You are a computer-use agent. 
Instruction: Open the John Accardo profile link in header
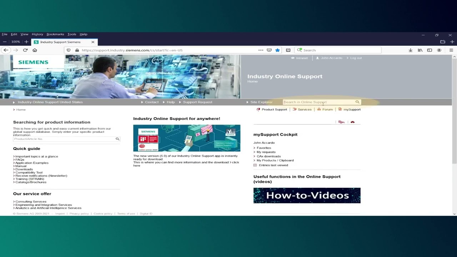pyautogui.click(x=331, y=58)
